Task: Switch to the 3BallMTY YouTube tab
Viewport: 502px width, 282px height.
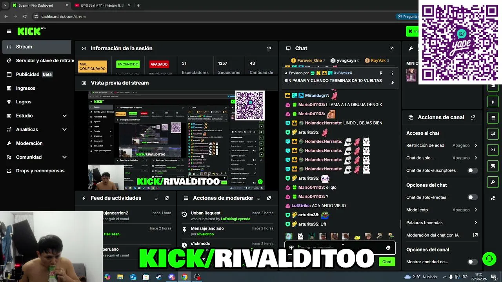Action: 102,5
